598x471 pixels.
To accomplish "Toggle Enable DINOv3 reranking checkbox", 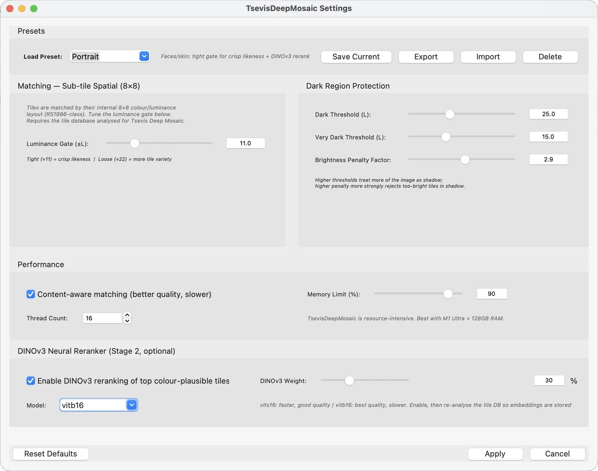I will tap(31, 381).
